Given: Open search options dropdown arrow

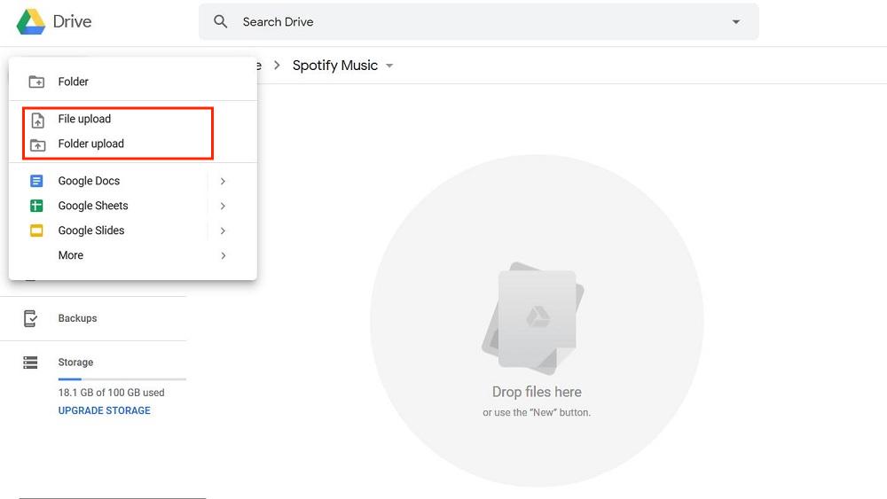Looking at the screenshot, I should [x=735, y=21].
